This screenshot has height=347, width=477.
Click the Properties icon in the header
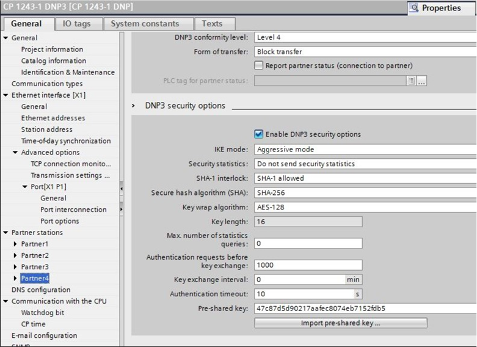click(415, 8)
